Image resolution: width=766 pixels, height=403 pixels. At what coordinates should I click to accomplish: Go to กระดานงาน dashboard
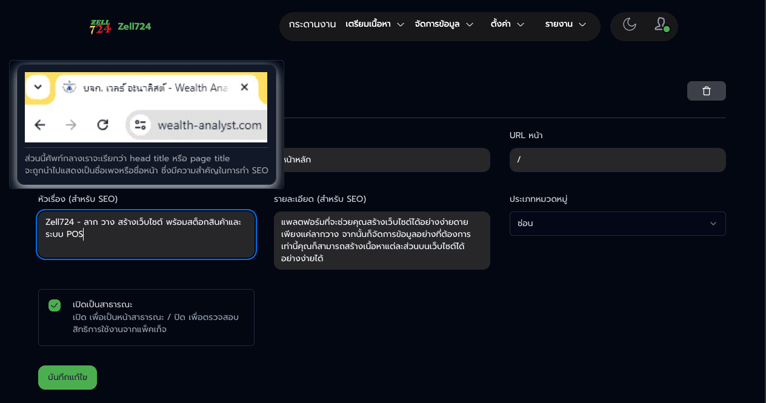coord(312,25)
